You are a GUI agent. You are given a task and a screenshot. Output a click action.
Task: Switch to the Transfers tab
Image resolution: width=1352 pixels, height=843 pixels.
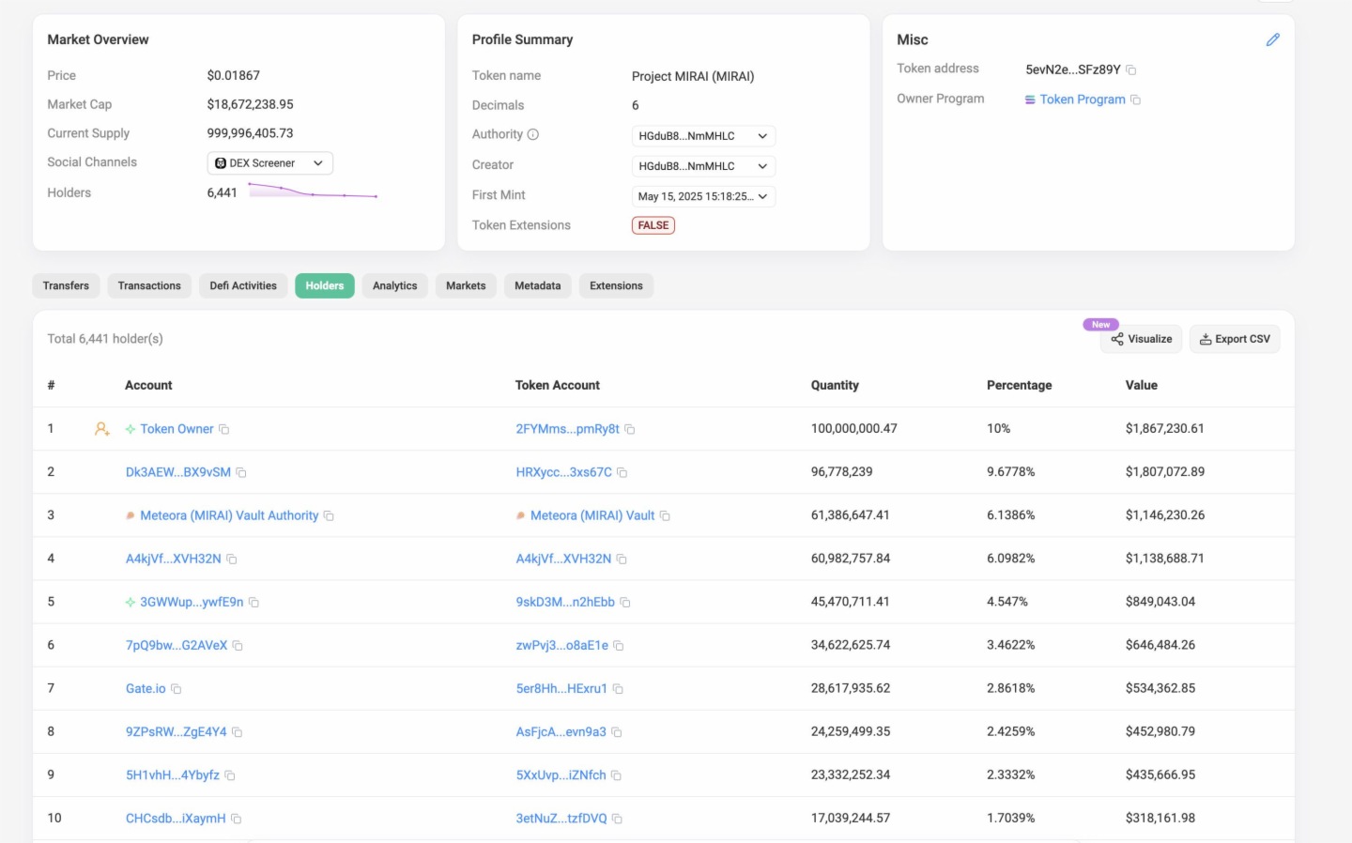tap(66, 285)
